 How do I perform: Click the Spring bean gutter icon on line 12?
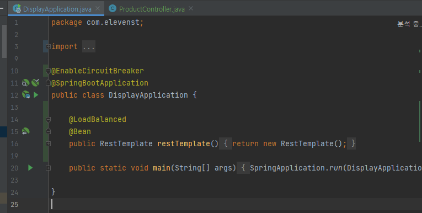point(26,95)
